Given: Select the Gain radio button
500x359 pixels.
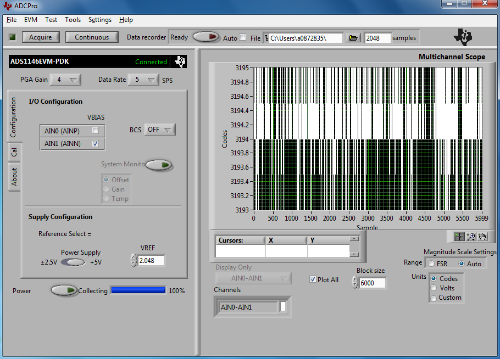Looking at the screenshot, I should pos(106,189).
